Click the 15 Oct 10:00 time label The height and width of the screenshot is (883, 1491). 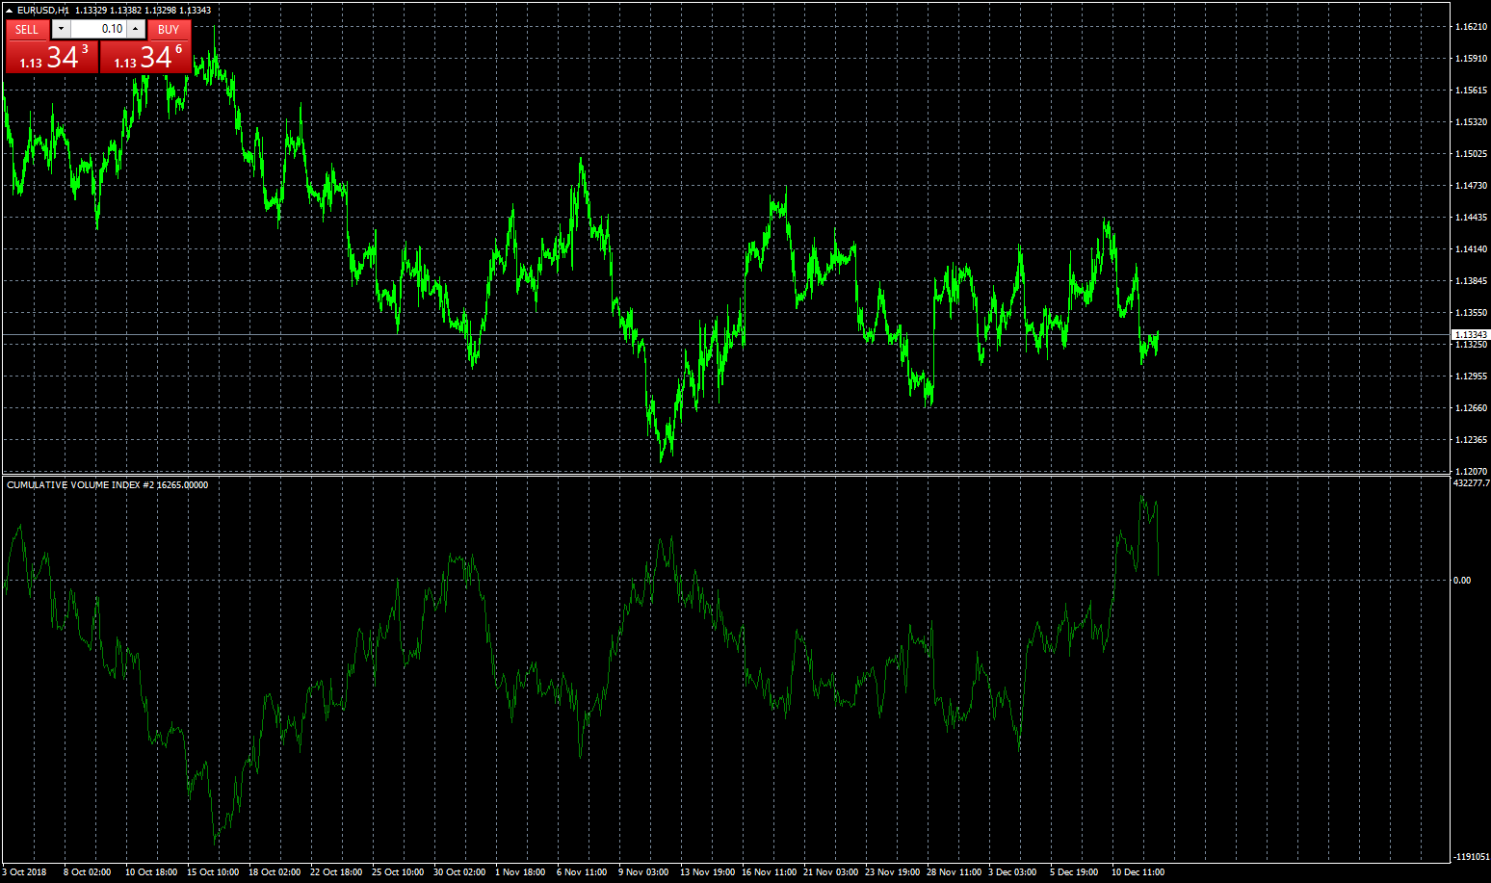pyautogui.click(x=213, y=872)
